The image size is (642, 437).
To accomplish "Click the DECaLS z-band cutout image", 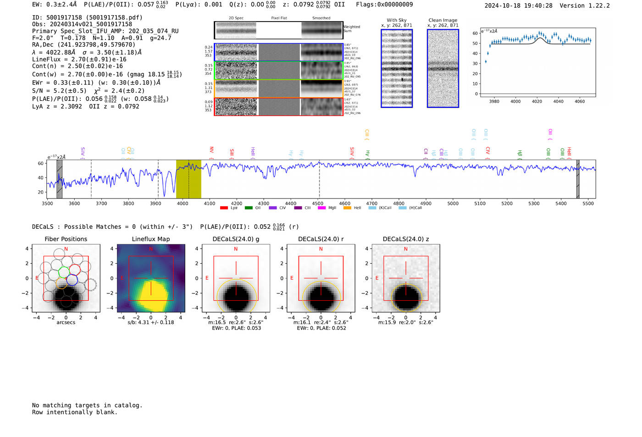I will 406,278.
